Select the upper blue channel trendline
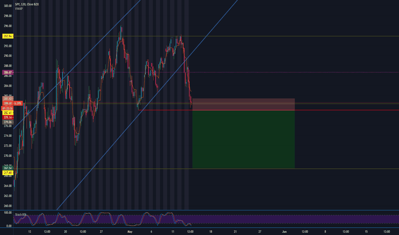This screenshot has height=235, width=399. [76, 65]
